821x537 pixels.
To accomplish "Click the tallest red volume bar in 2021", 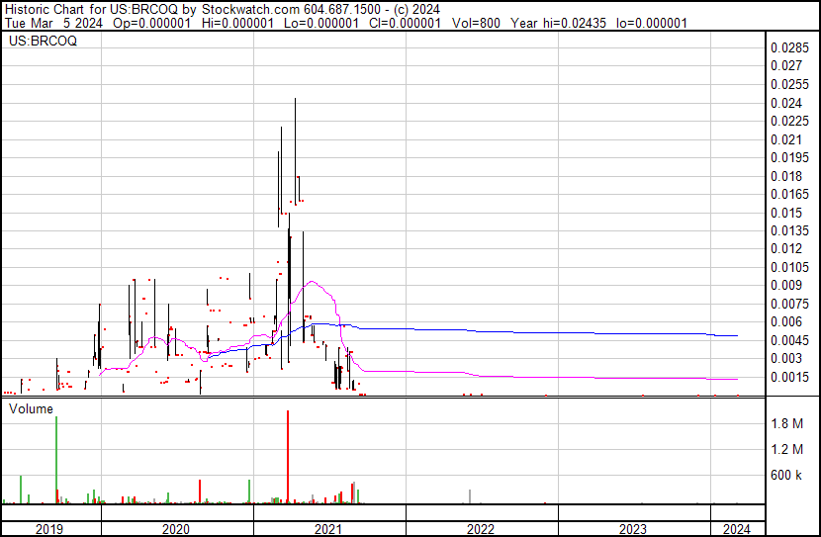I will pyautogui.click(x=287, y=455).
